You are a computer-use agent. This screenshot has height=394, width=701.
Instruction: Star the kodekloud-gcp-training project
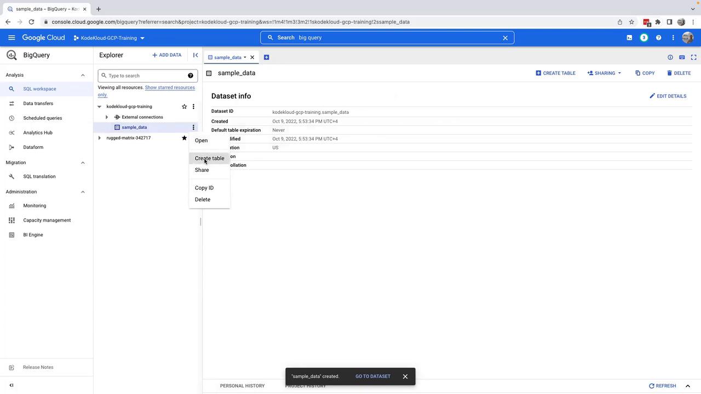point(185,107)
